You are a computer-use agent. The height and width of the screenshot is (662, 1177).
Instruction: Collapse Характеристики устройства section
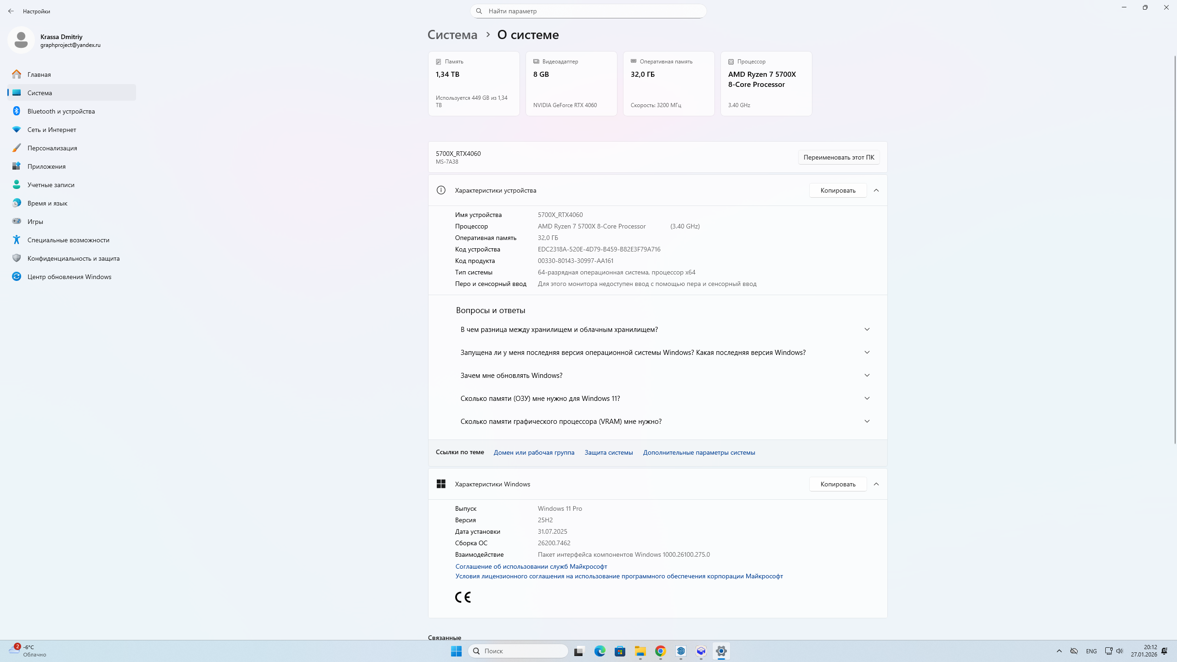(x=876, y=190)
